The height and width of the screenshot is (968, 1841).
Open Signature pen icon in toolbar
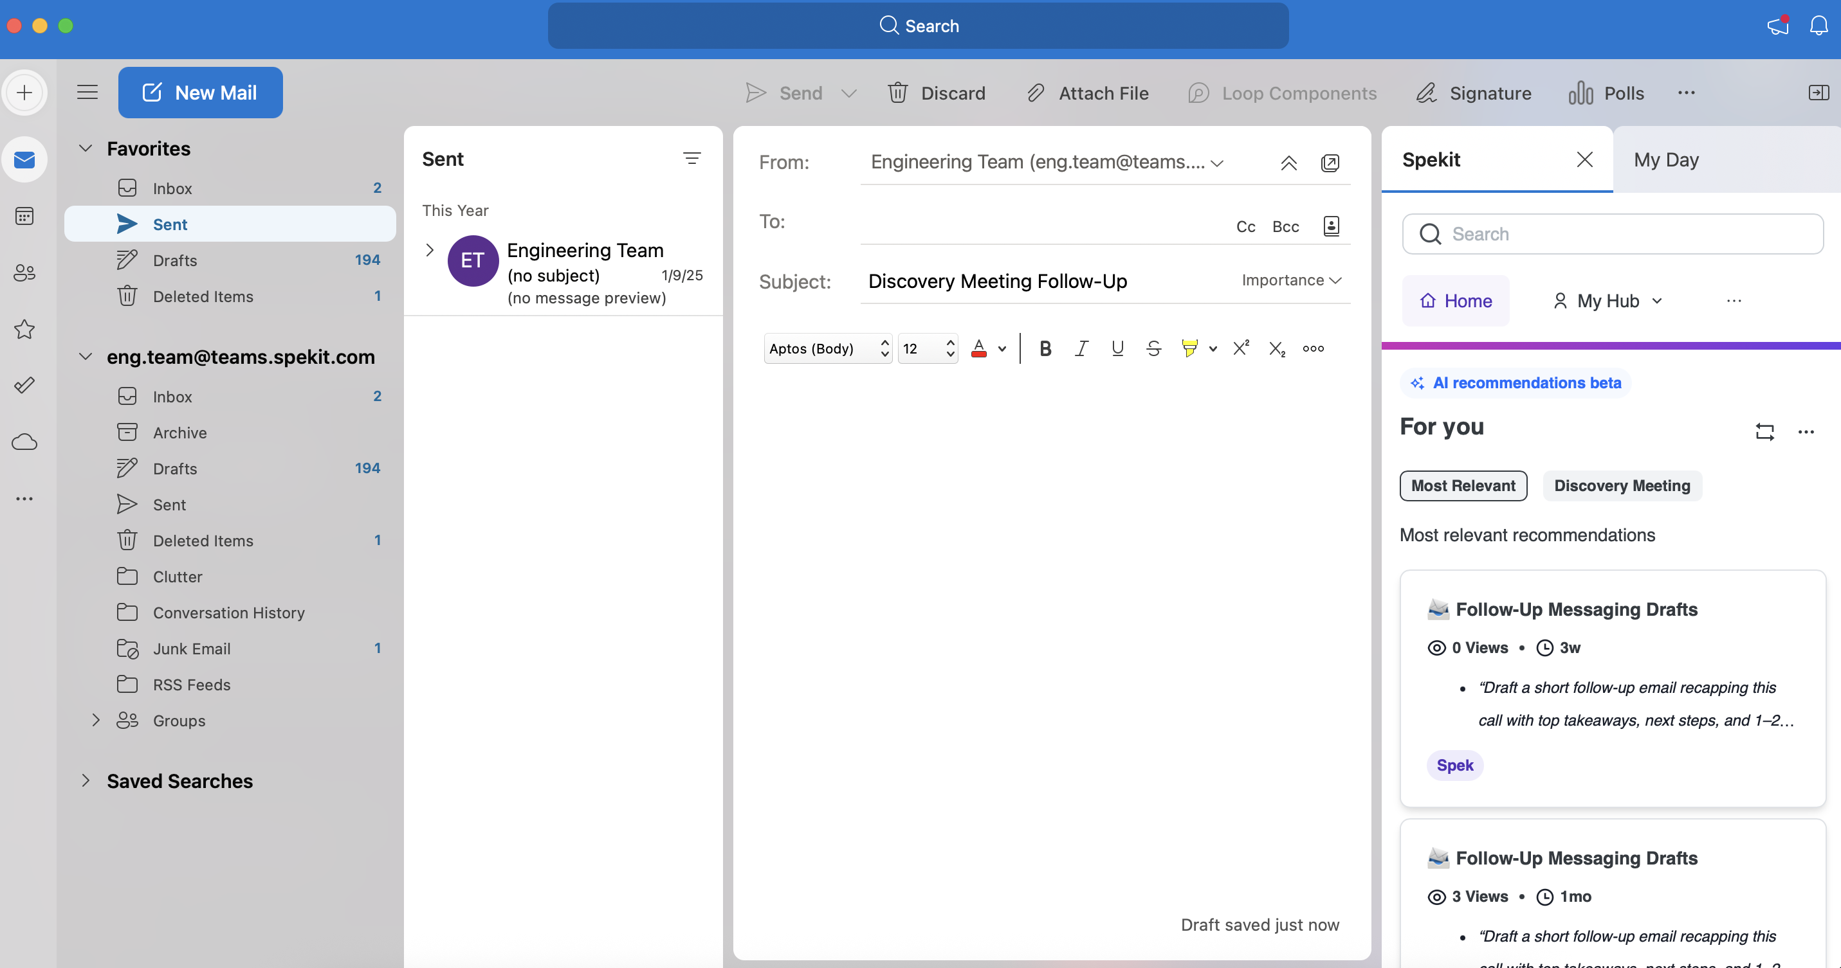(1427, 93)
